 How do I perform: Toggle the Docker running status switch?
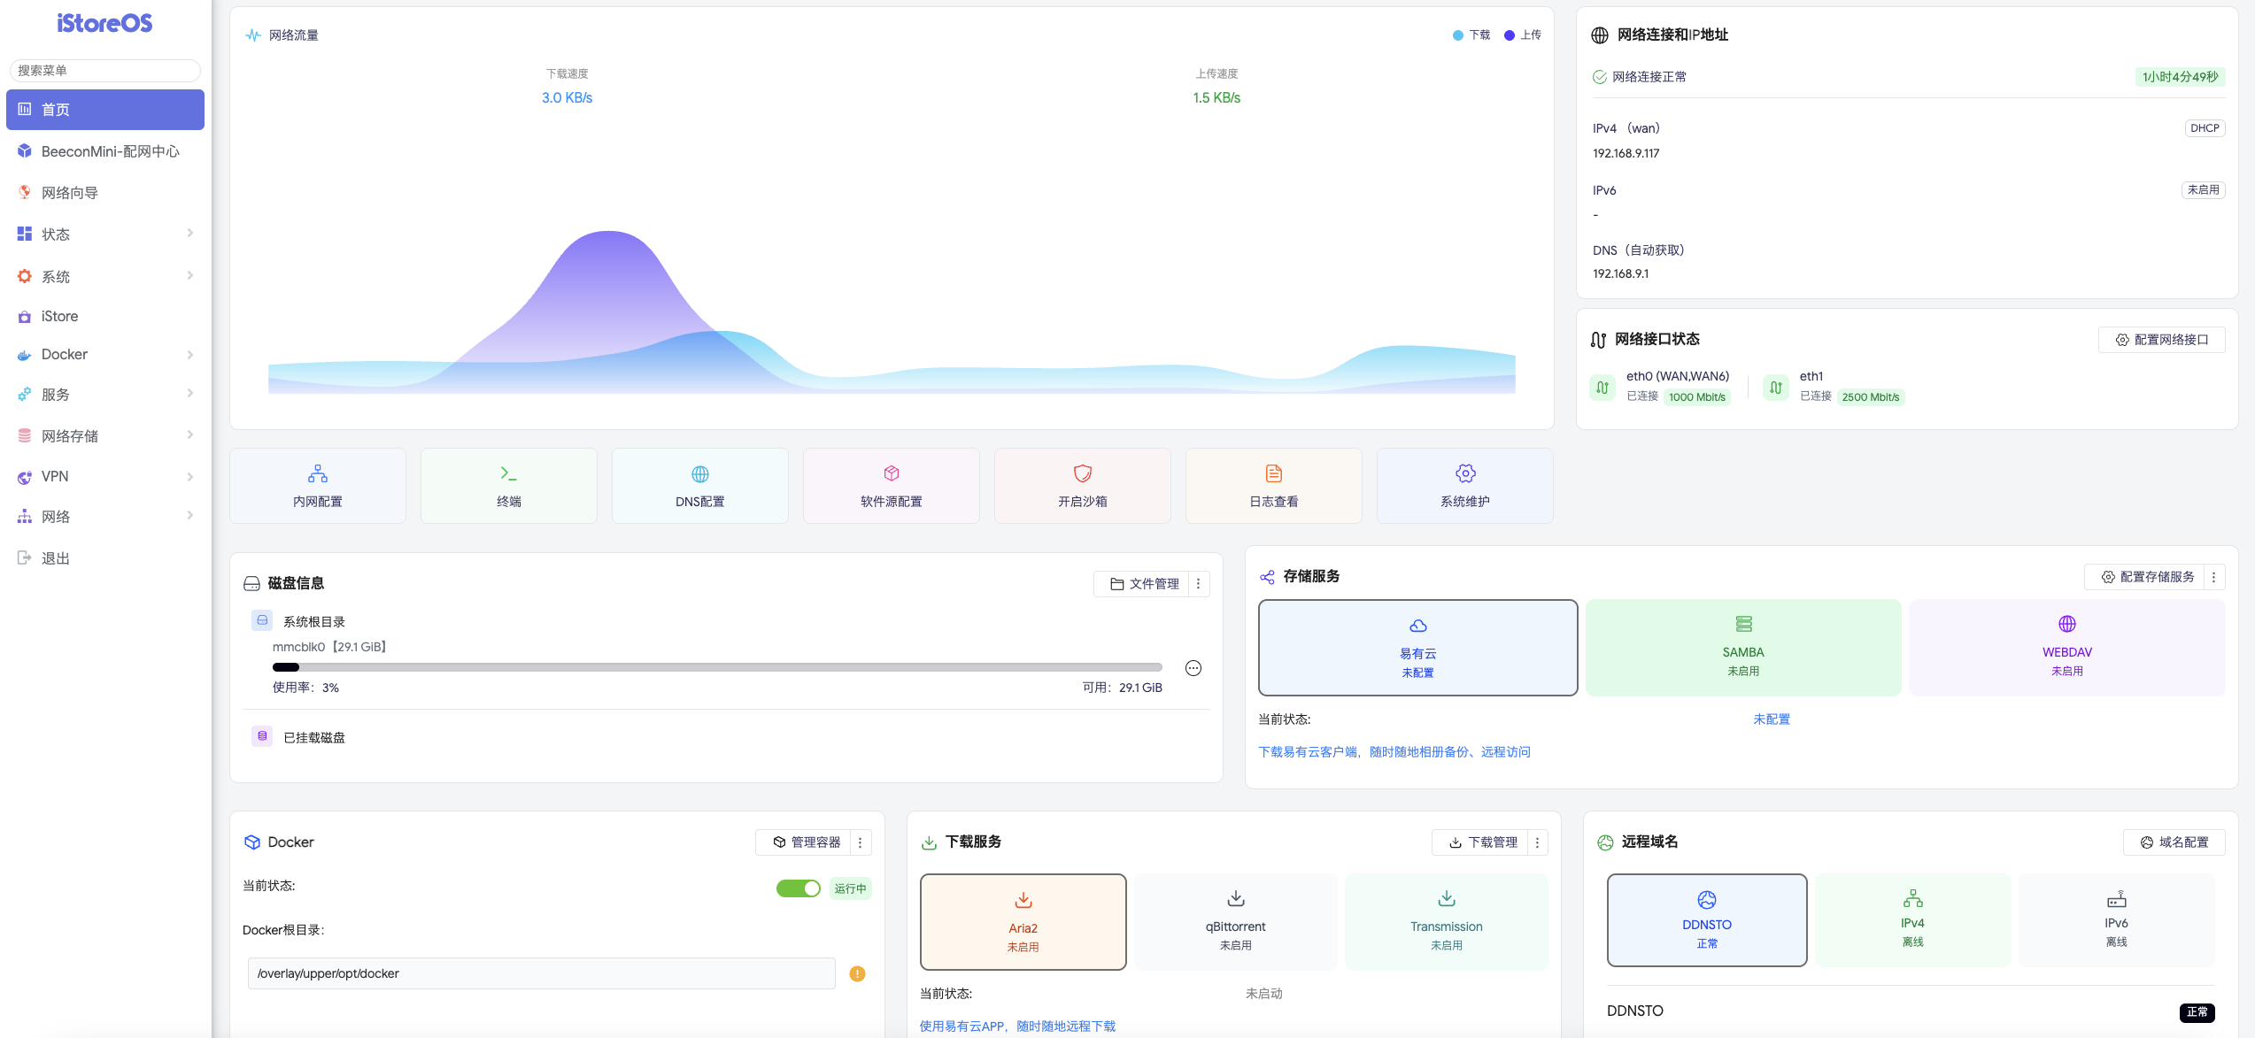click(x=798, y=888)
